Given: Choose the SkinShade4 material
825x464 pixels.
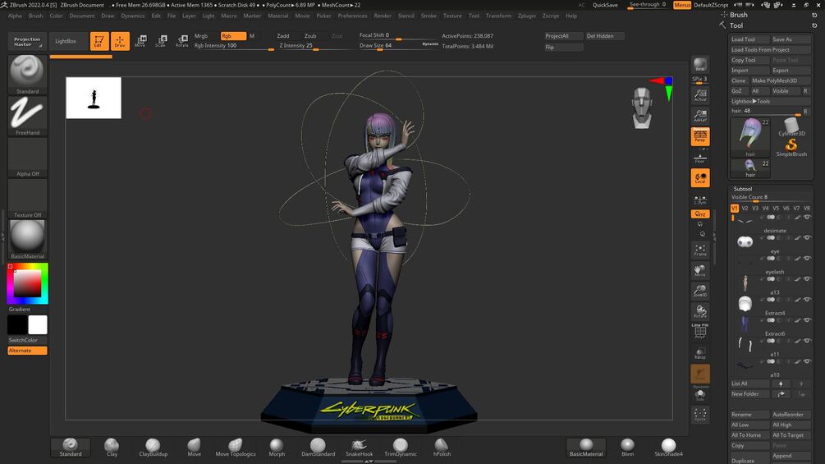Looking at the screenshot, I should click(668, 448).
